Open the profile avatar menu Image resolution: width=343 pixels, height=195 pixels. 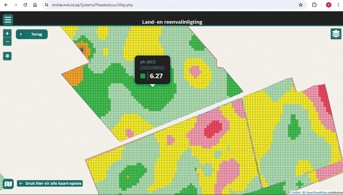pos(329,5)
